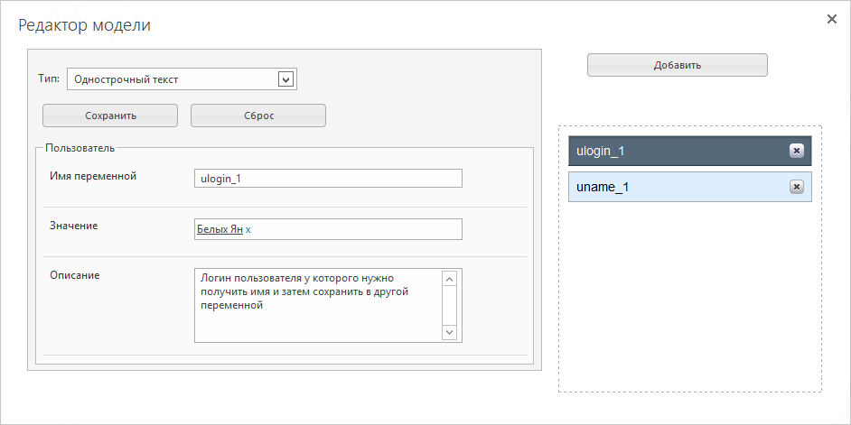851x425 pixels.
Task: Click the Пользователь group title
Action: tap(80, 147)
